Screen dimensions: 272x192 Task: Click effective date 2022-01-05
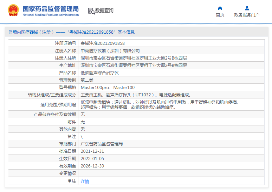[x=92, y=159]
